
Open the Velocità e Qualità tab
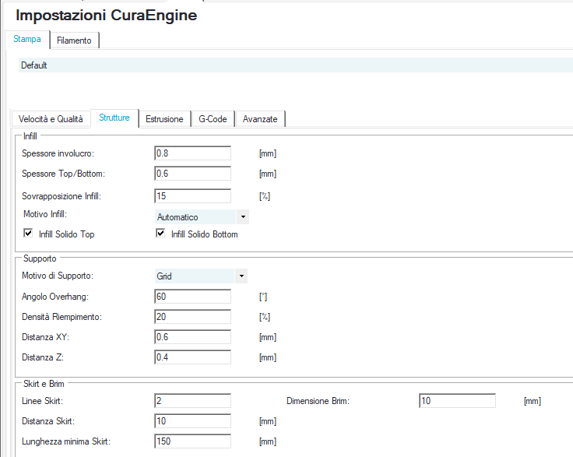coord(51,119)
